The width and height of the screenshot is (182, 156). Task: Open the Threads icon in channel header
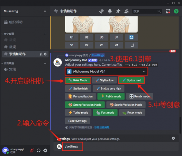(x=101, y=11)
